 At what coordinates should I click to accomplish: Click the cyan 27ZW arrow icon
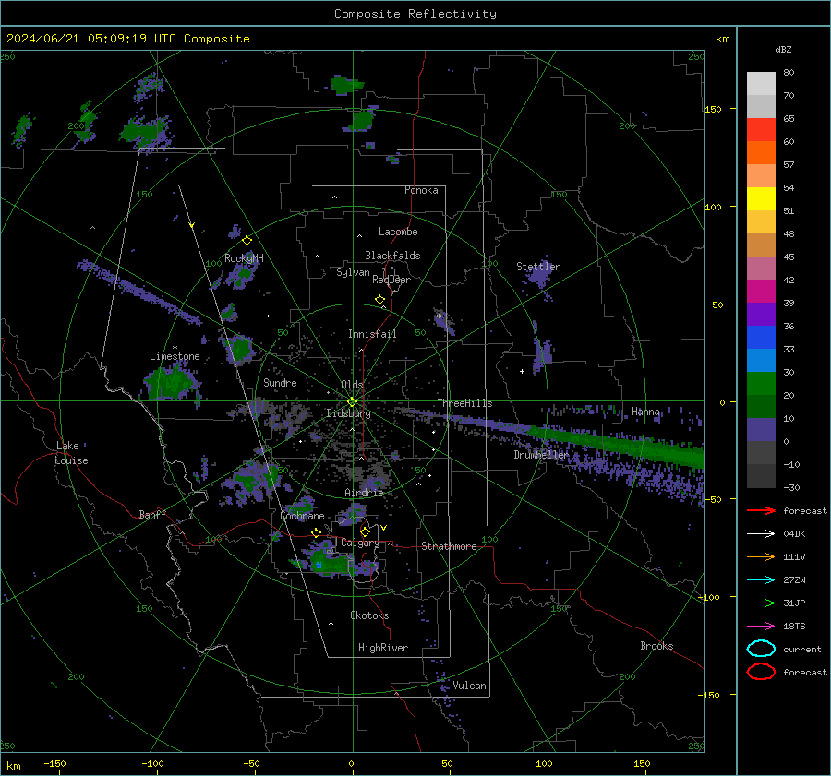coord(761,580)
